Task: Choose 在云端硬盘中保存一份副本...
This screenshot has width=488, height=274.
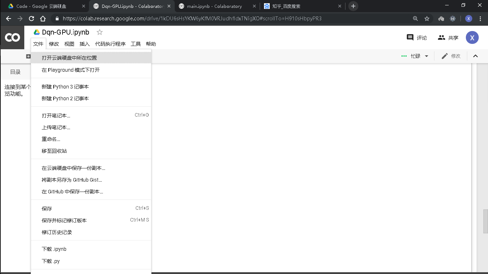Action: pyautogui.click(x=91, y=168)
